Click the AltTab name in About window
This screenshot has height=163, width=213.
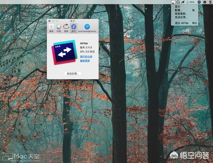pos(84,43)
